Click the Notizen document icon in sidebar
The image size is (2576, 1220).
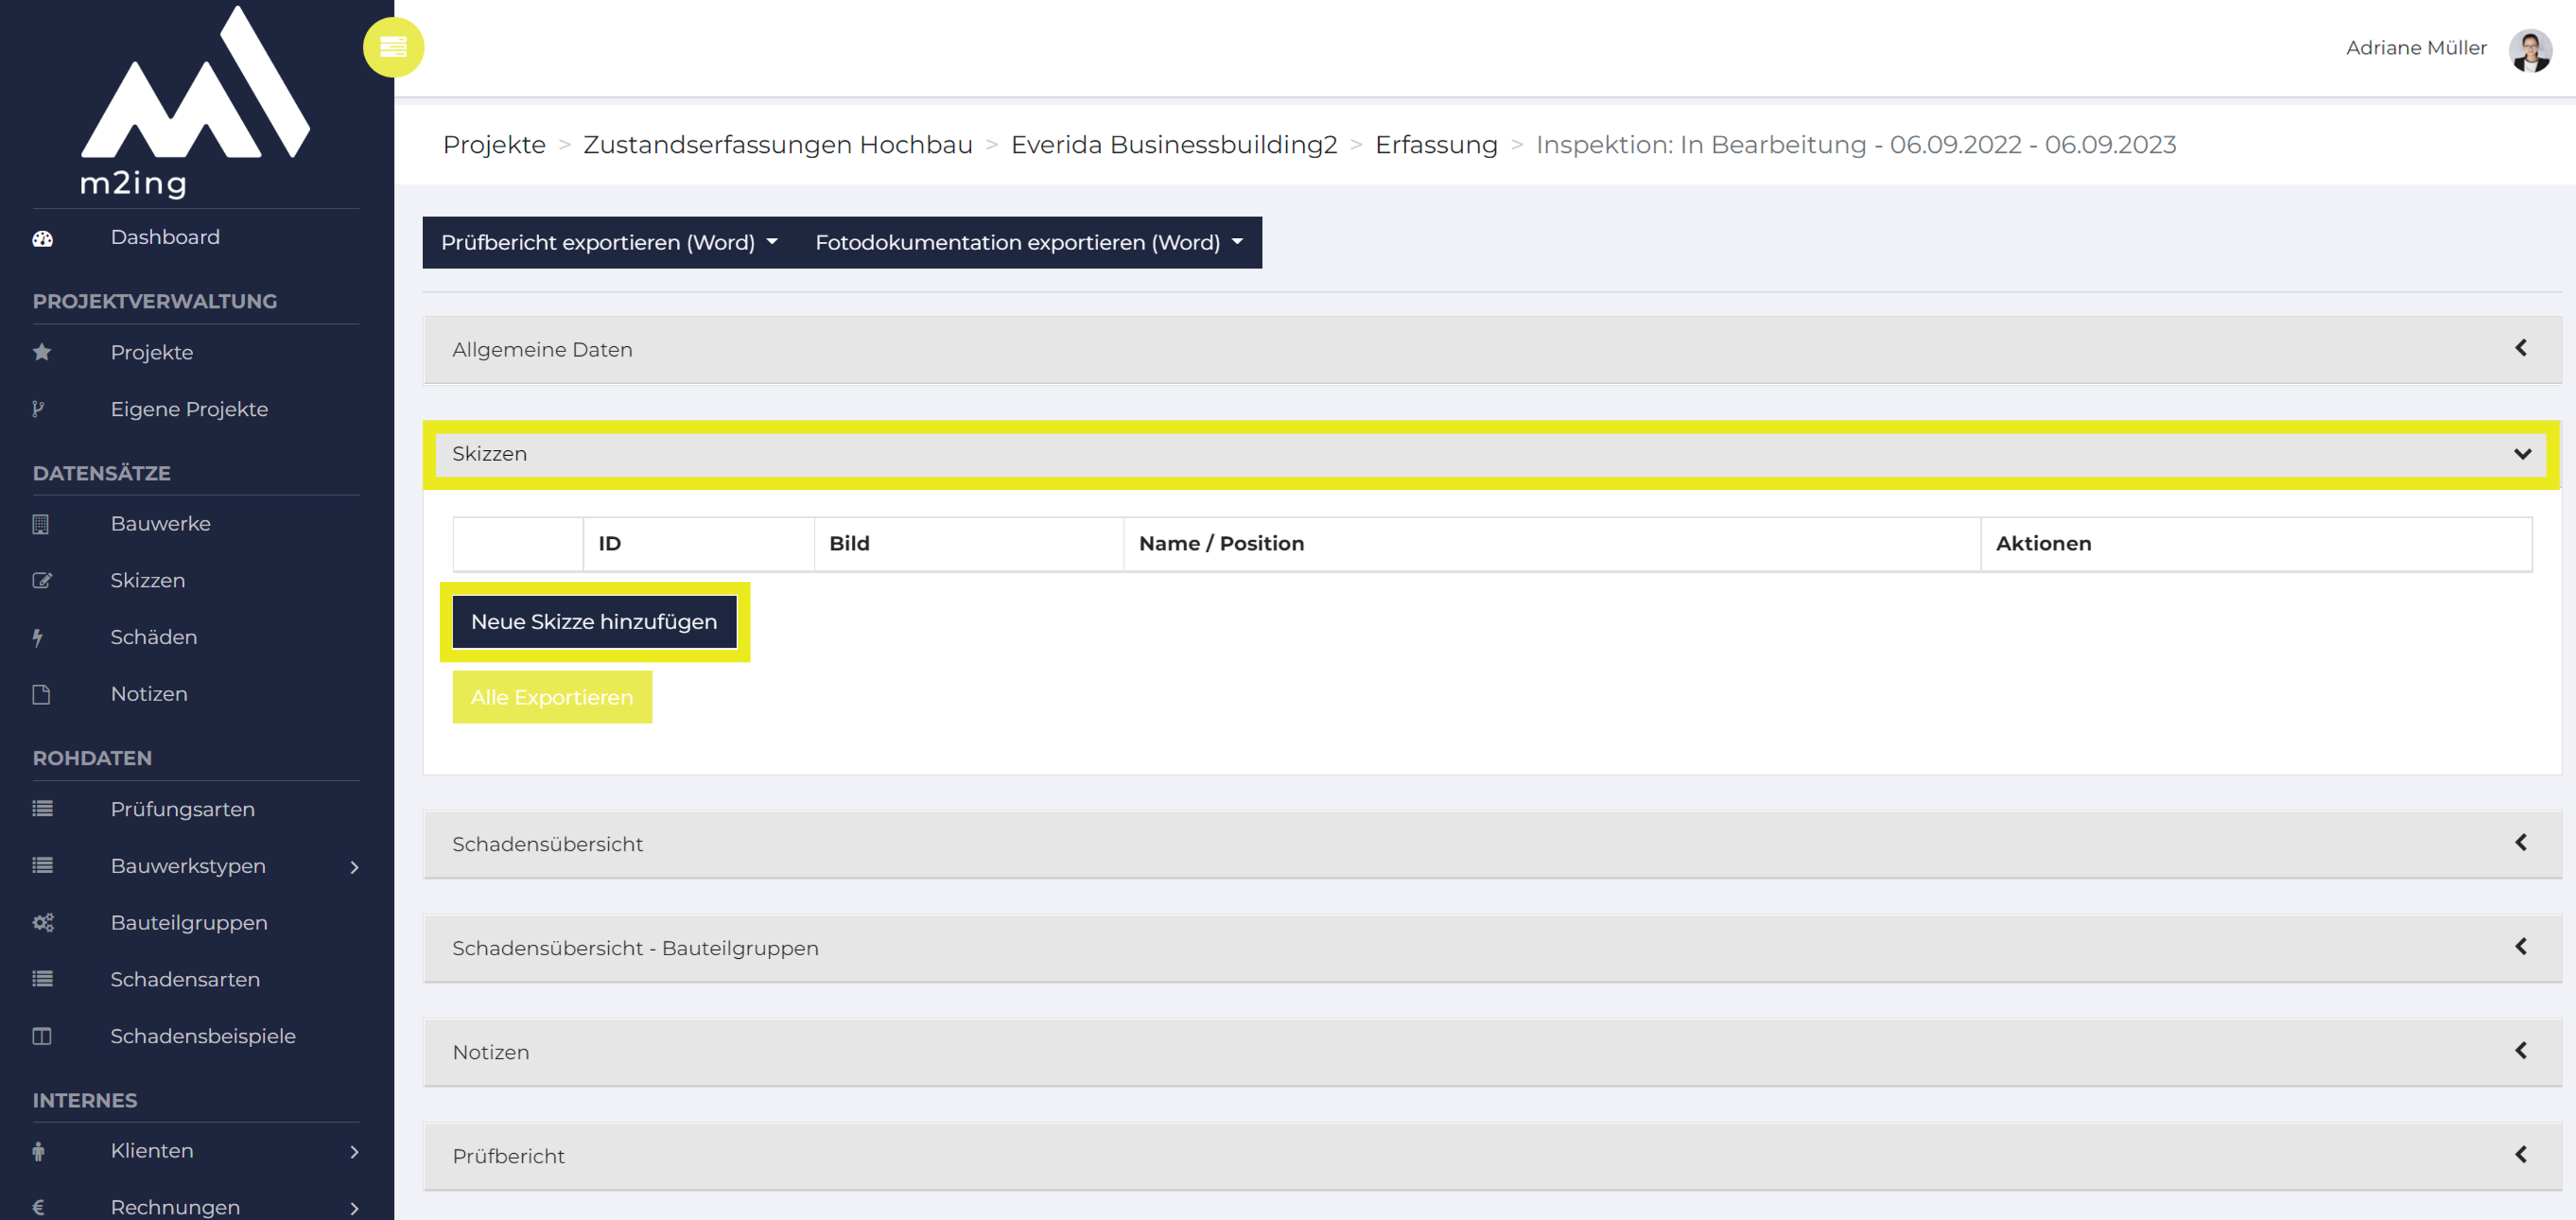[x=41, y=694]
